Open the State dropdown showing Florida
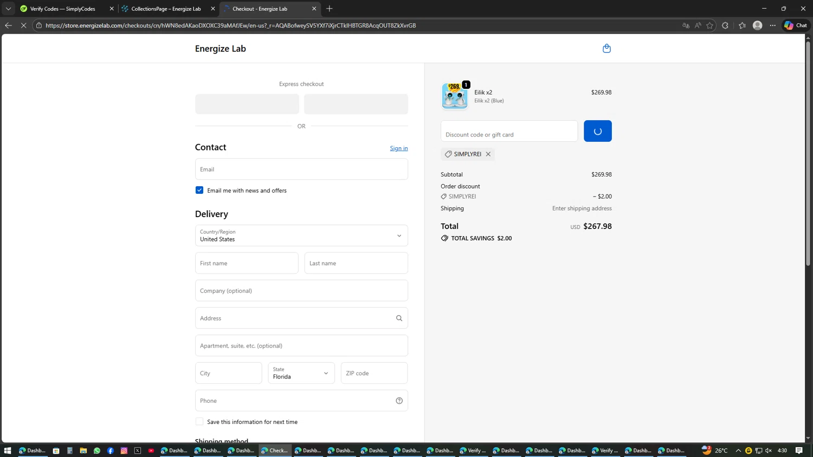The width and height of the screenshot is (813, 457). (301, 373)
